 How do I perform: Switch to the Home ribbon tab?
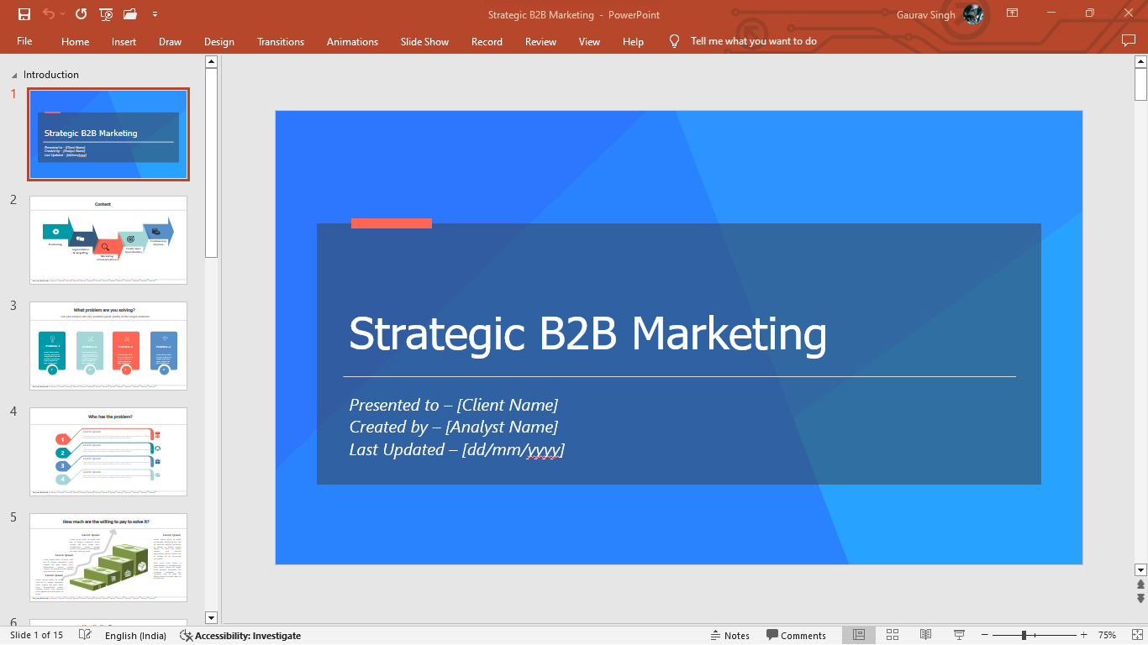point(75,41)
